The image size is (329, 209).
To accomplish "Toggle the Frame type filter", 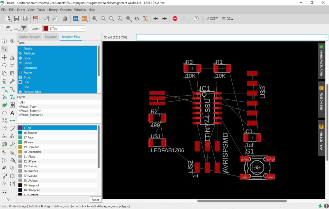I will point(57,72).
